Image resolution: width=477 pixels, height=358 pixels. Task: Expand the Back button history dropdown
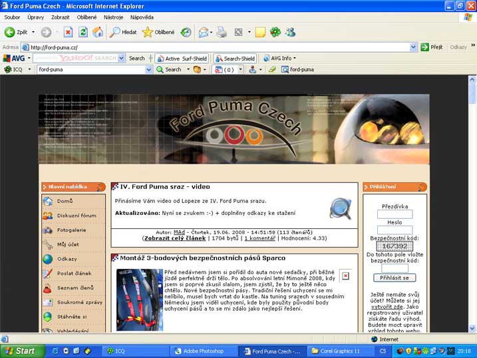pos(33,32)
